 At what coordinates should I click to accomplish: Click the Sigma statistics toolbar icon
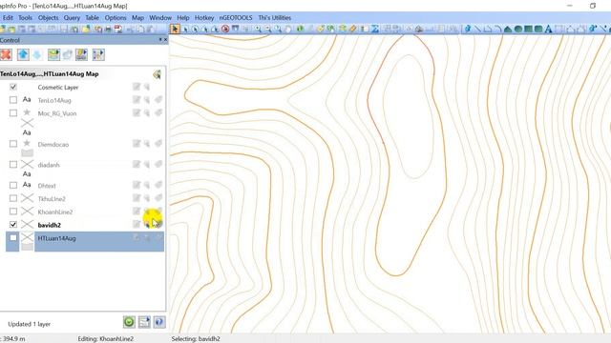pos(375,29)
